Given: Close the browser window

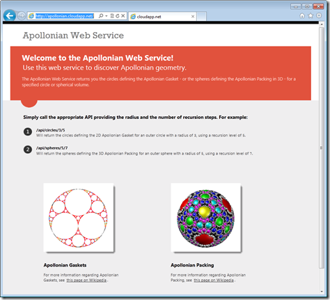Looking at the screenshot, I should [318, 6].
